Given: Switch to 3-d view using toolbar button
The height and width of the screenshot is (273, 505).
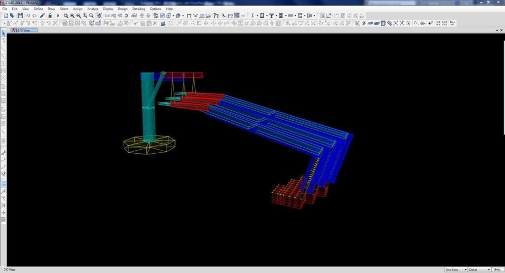Looking at the screenshot, I should (x=107, y=16).
